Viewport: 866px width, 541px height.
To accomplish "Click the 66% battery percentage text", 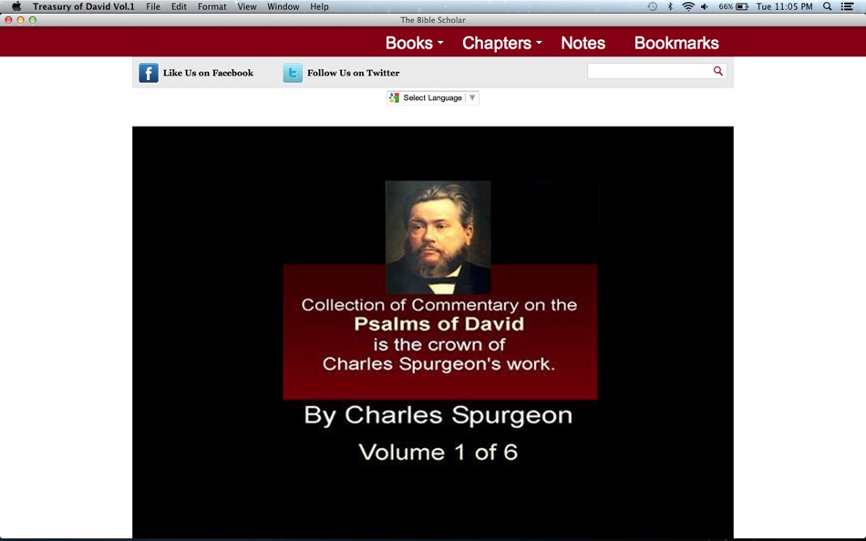I will click(726, 6).
